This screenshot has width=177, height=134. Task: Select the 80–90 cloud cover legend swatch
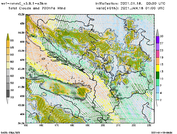click(x=8, y=58)
